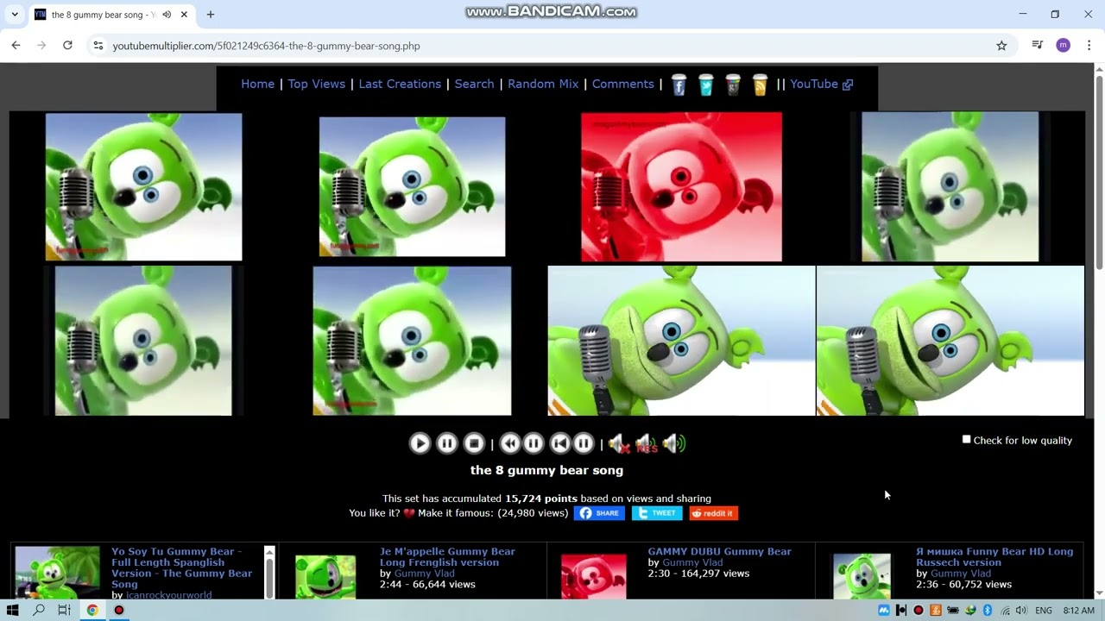The image size is (1105, 621).
Task: Click the Yo Soy Tu scroll-up arrow
Action: pyautogui.click(x=269, y=552)
